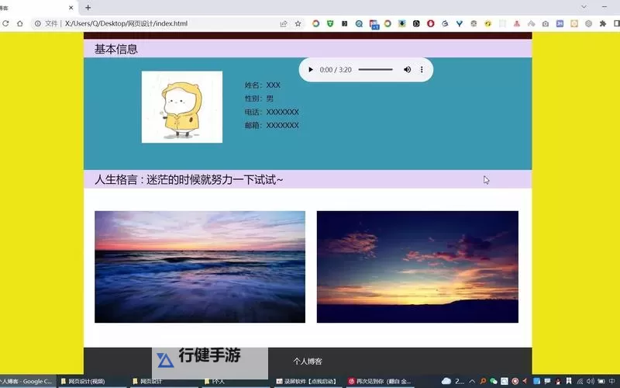Open system volume control in tray
Screen dimensions: 620x388
click(591, 381)
